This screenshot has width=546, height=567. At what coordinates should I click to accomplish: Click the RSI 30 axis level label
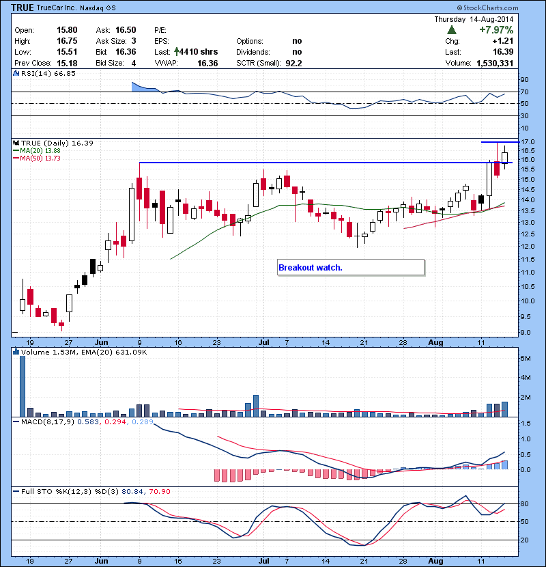point(524,115)
